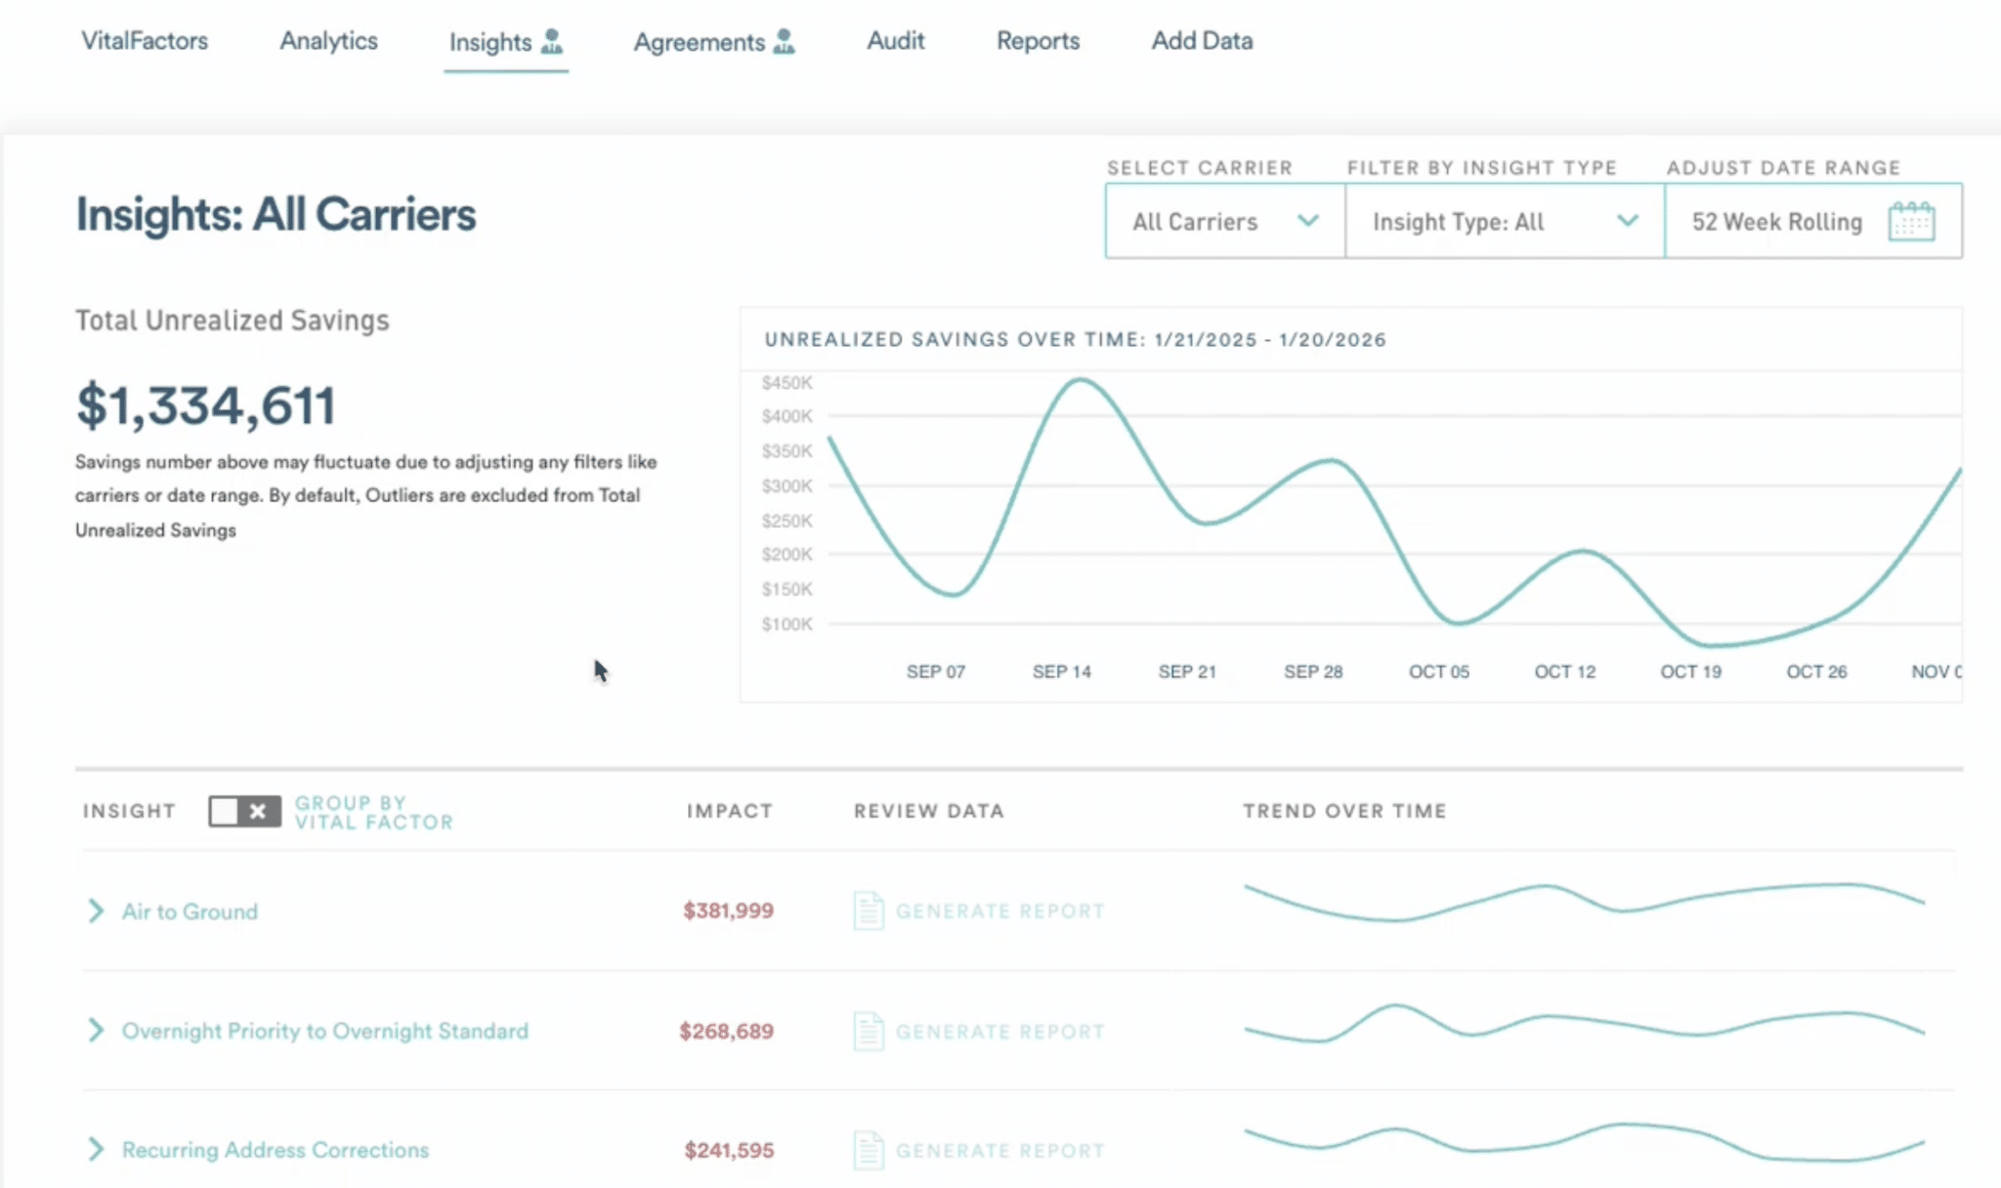
Task: Open the Insight Type filter dropdown
Action: click(x=1504, y=222)
